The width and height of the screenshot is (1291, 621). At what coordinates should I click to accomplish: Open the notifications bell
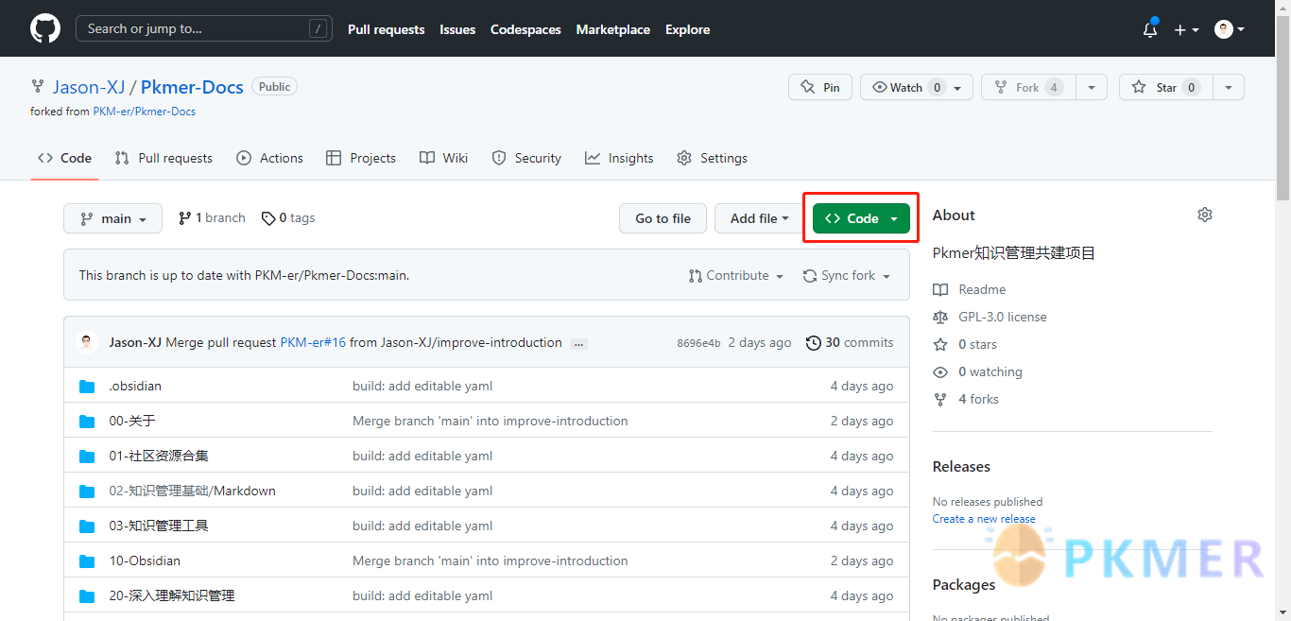[1149, 29]
